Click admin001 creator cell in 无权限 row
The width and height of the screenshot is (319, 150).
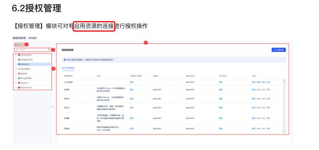pos(157,90)
